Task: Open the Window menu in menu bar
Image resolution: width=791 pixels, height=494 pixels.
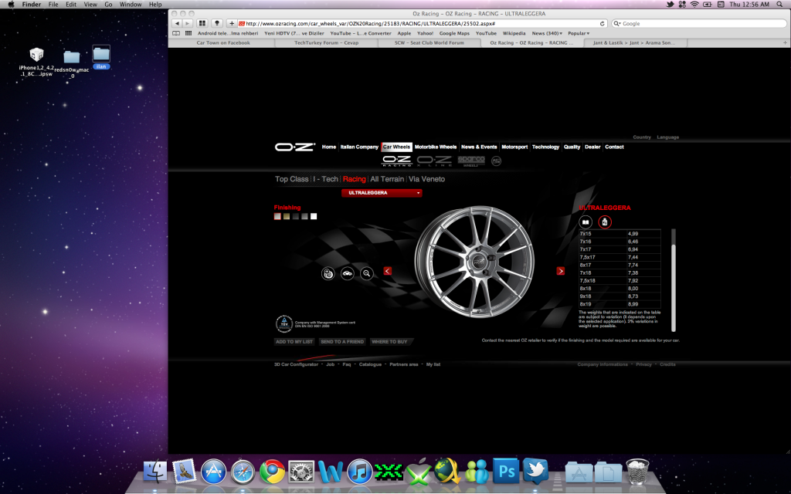Action: (x=130, y=4)
